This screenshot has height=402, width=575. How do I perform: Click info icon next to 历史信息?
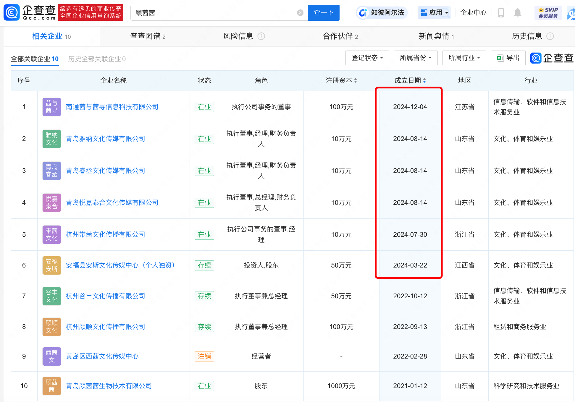(550, 36)
